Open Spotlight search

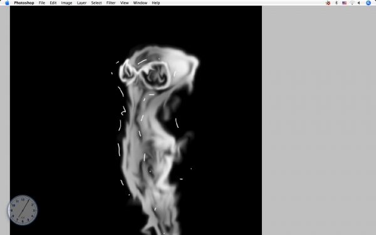coord(368,3)
